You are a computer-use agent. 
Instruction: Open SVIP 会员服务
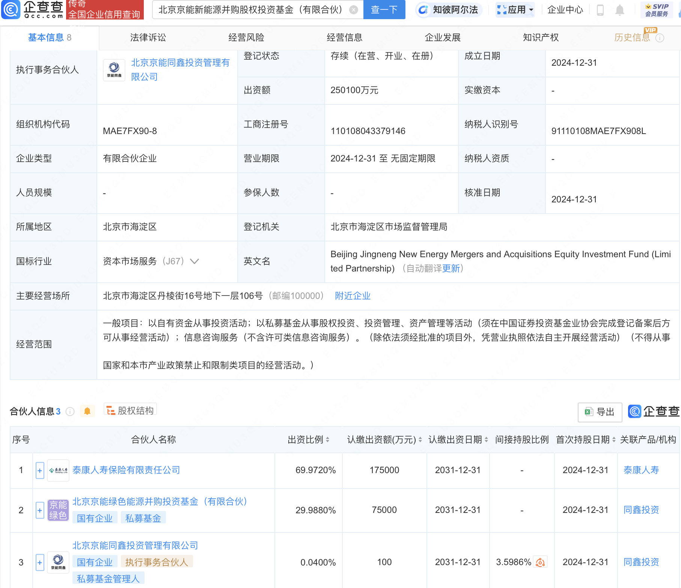(x=657, y=10)
